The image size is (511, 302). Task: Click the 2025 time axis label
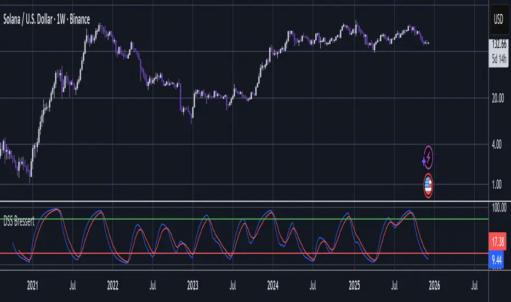tap(354, 286)
